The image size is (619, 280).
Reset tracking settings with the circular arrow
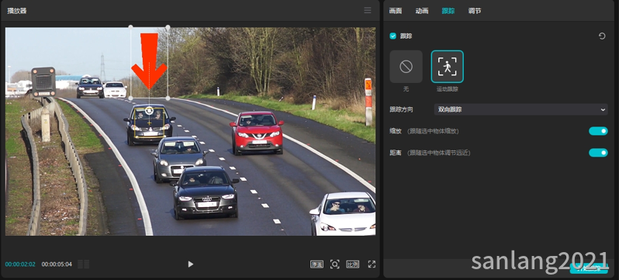click(602, 36)
